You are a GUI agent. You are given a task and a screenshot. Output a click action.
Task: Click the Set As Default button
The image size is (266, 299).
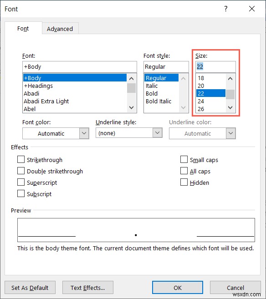tap(30, 288)
